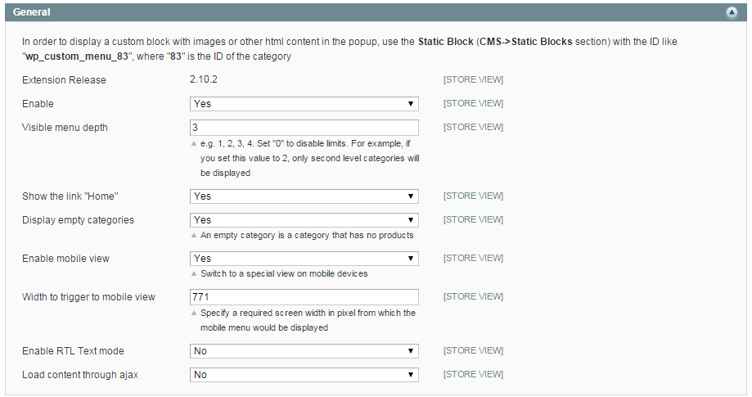Click the hint triangle beside screen width note
Screen dimensions: 752x397
coord(194,313)
